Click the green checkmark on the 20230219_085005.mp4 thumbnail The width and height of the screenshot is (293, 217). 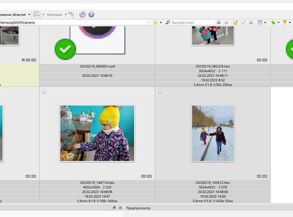click(65, 50)
